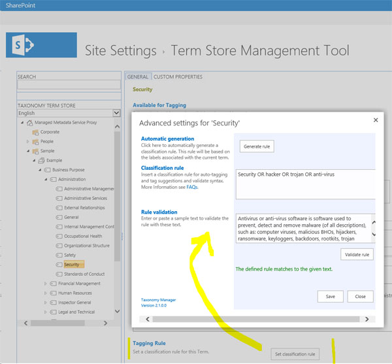
Task: Click the Inspector General tag icon
Action: point(53,303)
